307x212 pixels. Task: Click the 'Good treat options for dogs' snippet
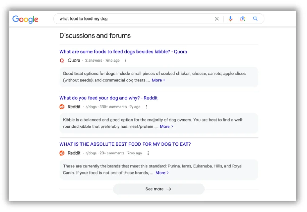pyautogui.click(x=159, y=77)
